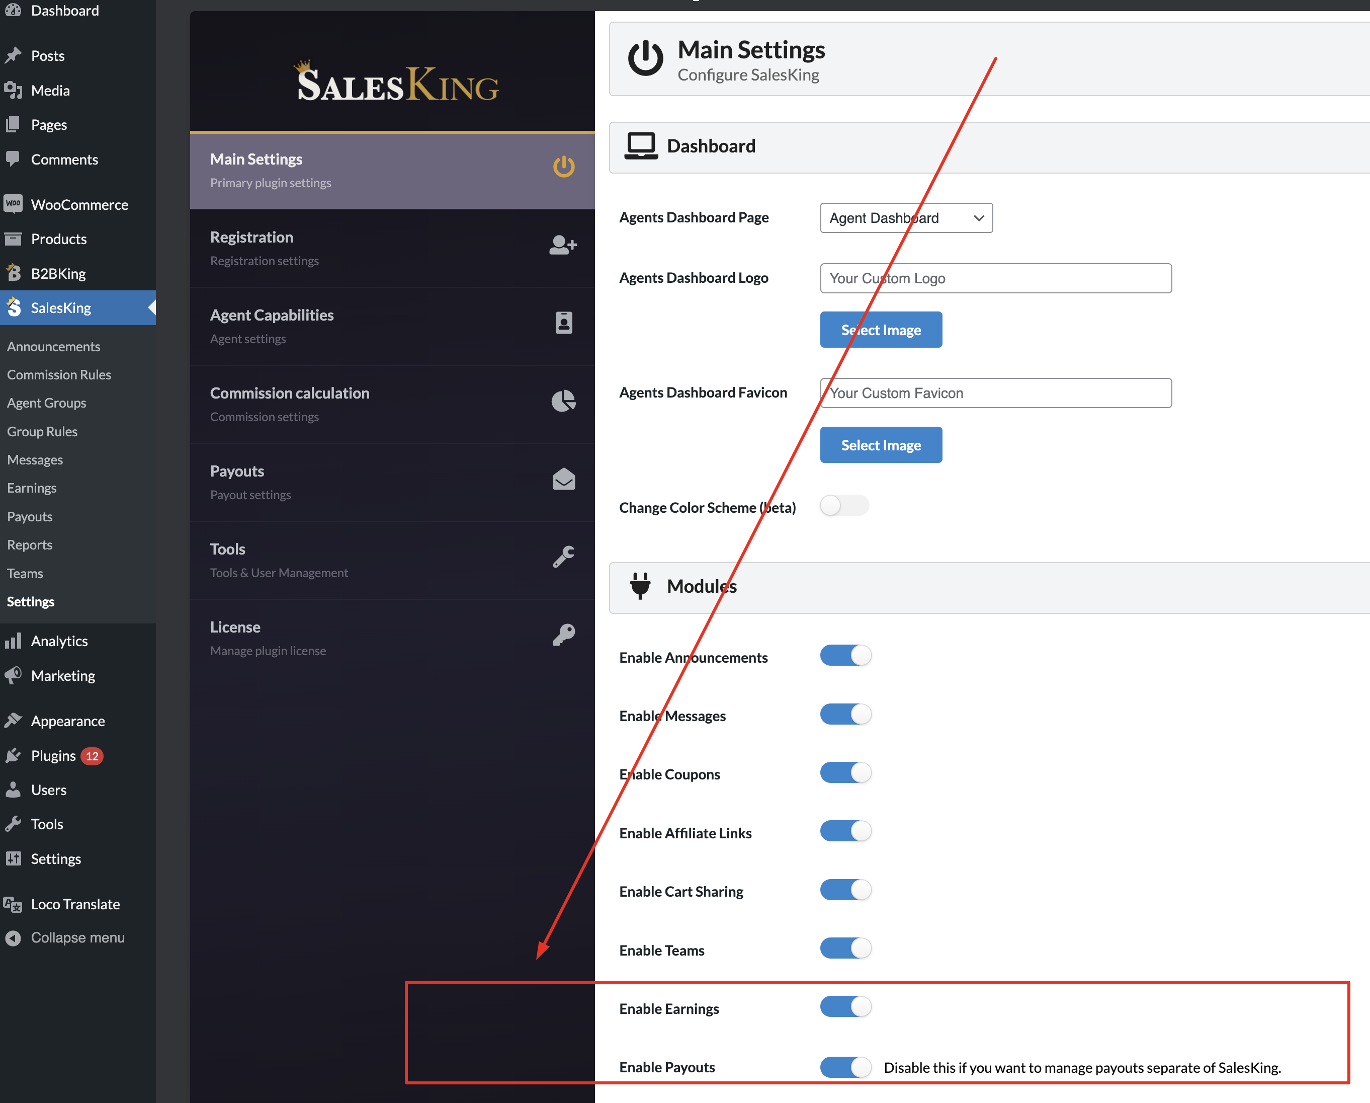Viewport: 1370px width, 1103px height.
Task: Open the Agents Dashboard Page dropdown
Action: [x=906, y=218]
